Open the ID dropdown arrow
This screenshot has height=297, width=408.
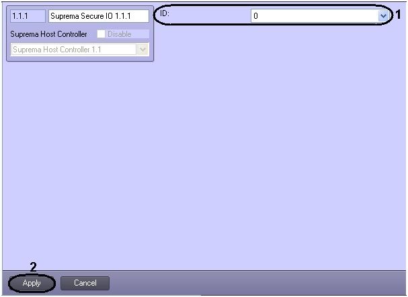[x=383, y=16]
